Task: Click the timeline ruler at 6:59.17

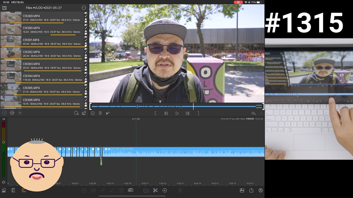Action: pos(145,183)
